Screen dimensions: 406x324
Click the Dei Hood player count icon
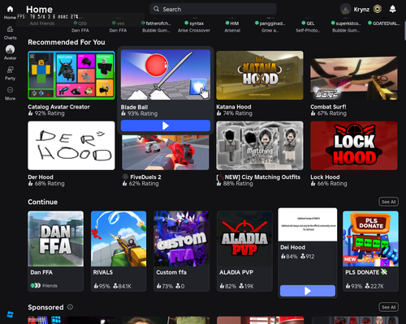click(303, 256)
